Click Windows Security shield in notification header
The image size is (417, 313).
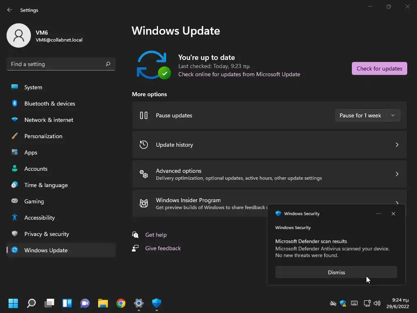[x=278, y=214]
